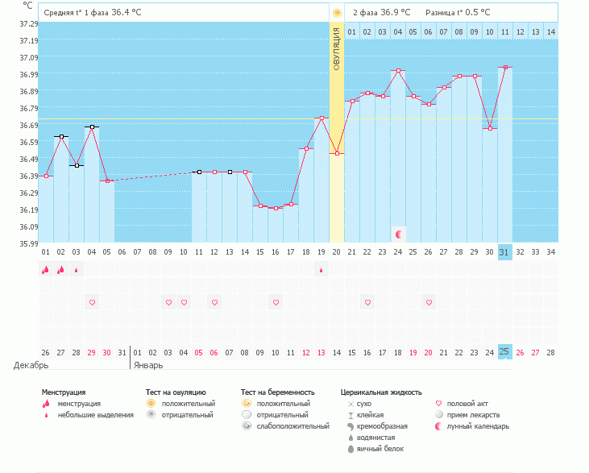Select highlighted cycle day 31 on axis
589x473 pixels.
[x=505, y=252]
